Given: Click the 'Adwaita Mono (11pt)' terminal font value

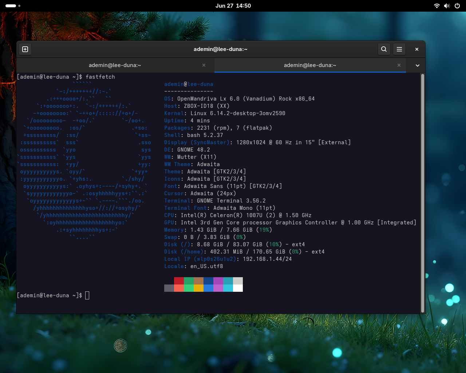Looking at the screenshot, I should pos(244,208).
